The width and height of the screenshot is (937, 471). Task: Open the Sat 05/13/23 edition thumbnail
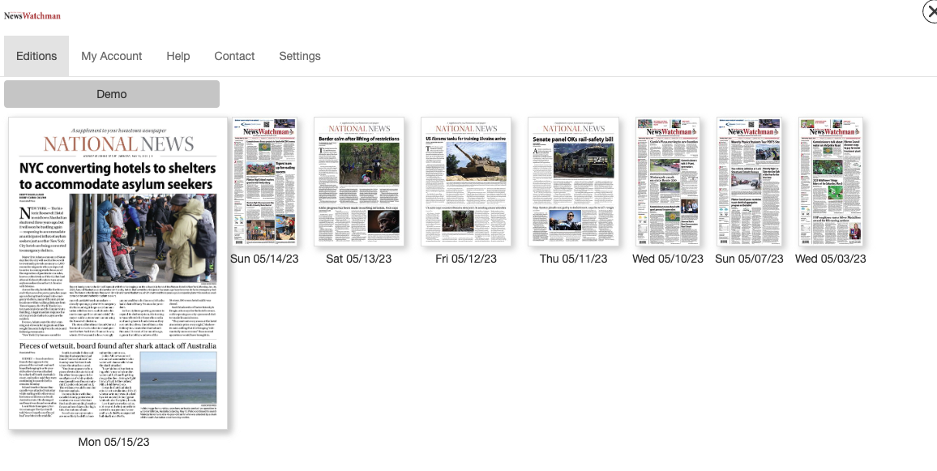click(x=359, y=182)
